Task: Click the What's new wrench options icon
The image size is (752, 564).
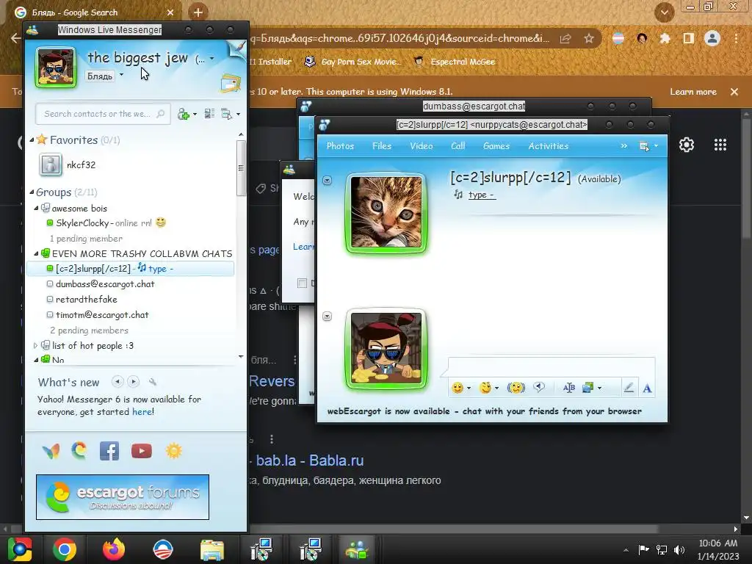Action: pyautogui.click(x=153, y=382)
